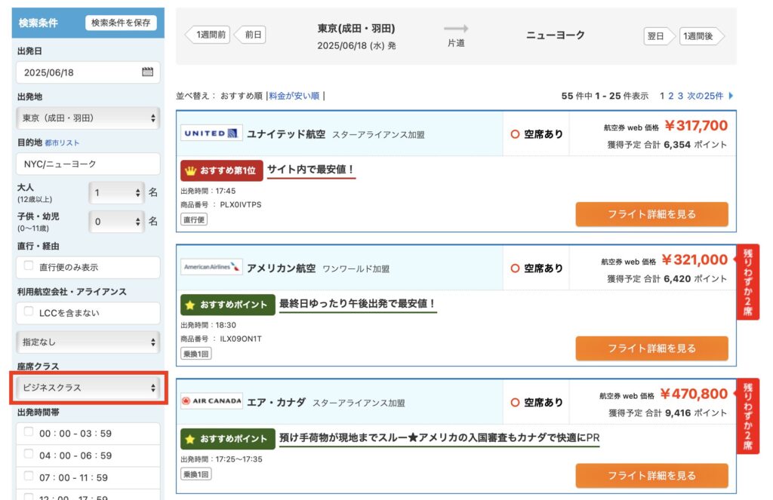This screenshot has height=500, width=773.
Task: Click the United Airlines logo
Action: click(211, 133)
